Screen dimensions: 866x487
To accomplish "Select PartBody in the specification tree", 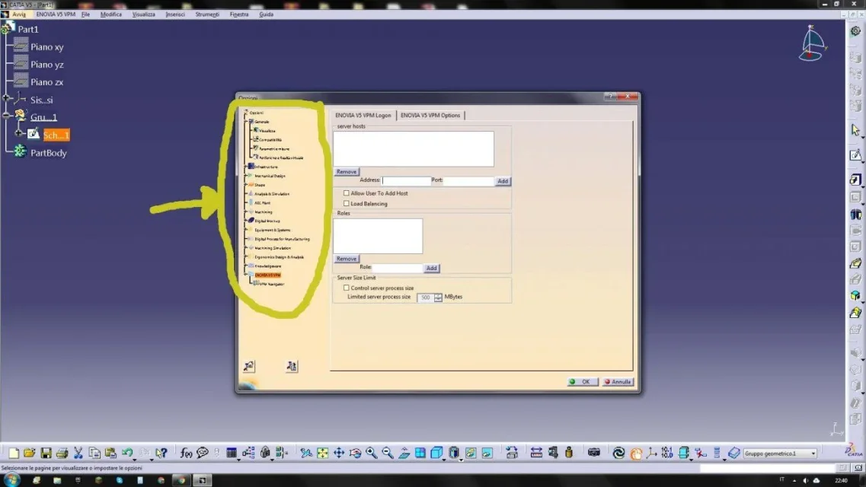I will (x=49, y=153).
